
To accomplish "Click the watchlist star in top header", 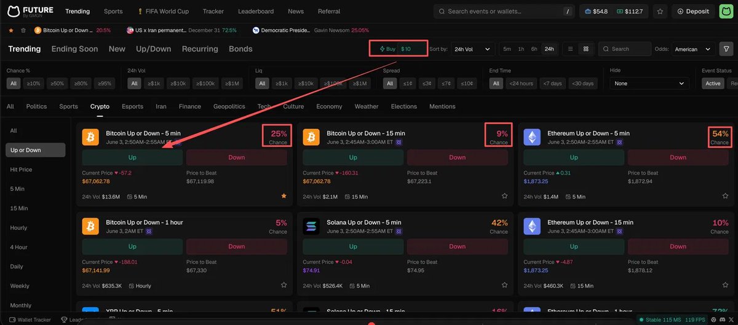I will pos(660,11).
